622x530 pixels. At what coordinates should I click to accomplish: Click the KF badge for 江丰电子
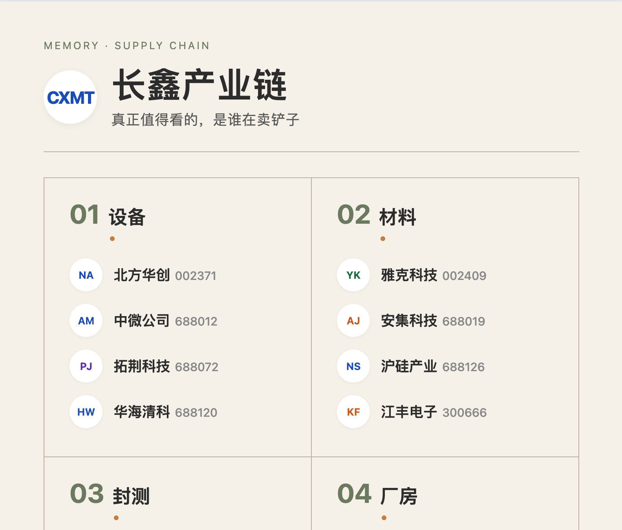tap(353, 412)
